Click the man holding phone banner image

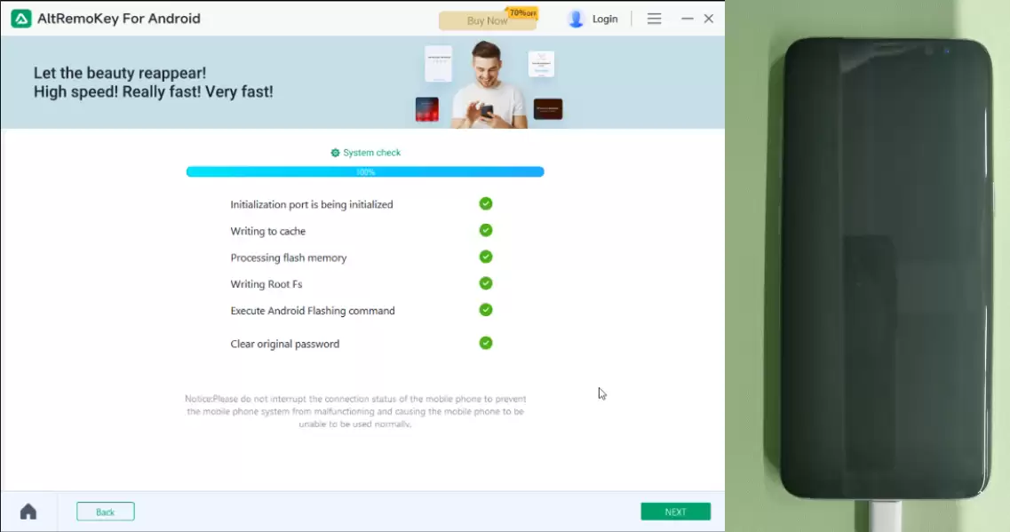[x=489, y=84]
